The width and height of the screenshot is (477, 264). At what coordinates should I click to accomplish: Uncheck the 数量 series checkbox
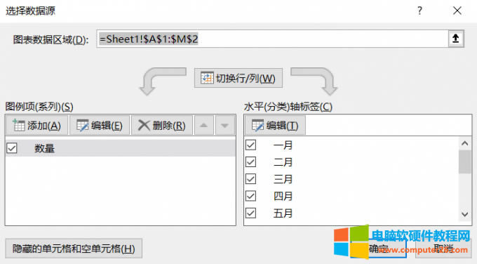[x=12, y=148]
